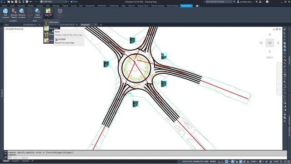The width and height of the screenshot is (291, 164).
Task: Click the coordinates readout in status bar
Action: [196, 162]
